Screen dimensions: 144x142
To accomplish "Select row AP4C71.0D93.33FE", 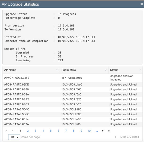I will coord(73,78).
